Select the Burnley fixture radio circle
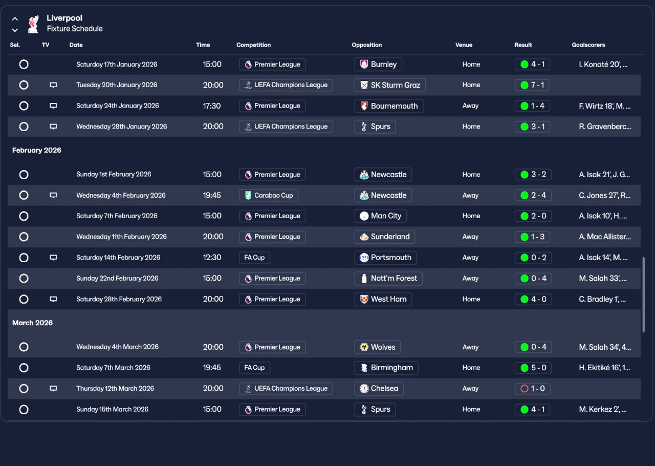 pos(24,65)
